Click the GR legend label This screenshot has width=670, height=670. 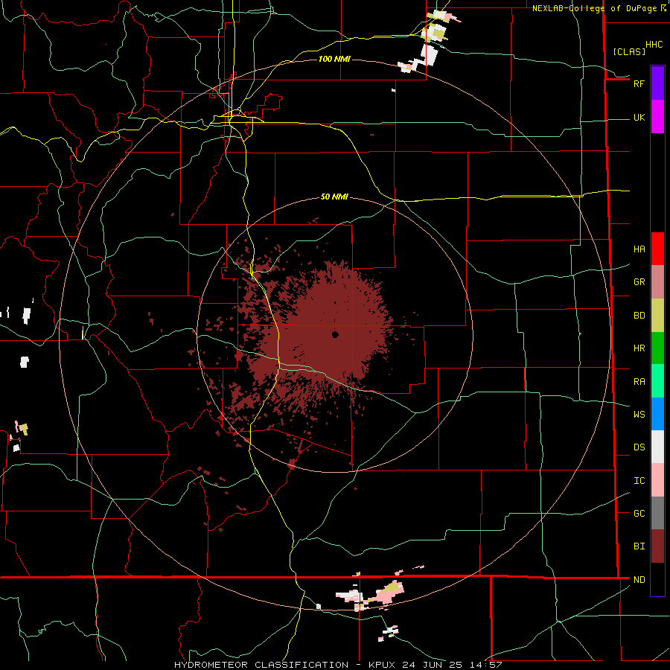639,281
